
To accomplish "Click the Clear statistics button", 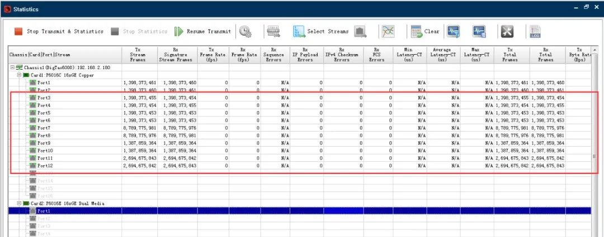I will coord(425,32).
